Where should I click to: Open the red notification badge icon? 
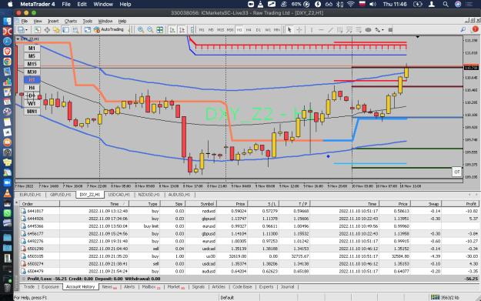coord(475,29)
